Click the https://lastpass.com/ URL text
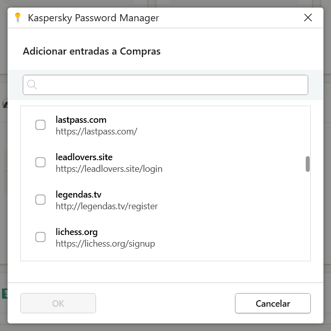 (96, 131)
